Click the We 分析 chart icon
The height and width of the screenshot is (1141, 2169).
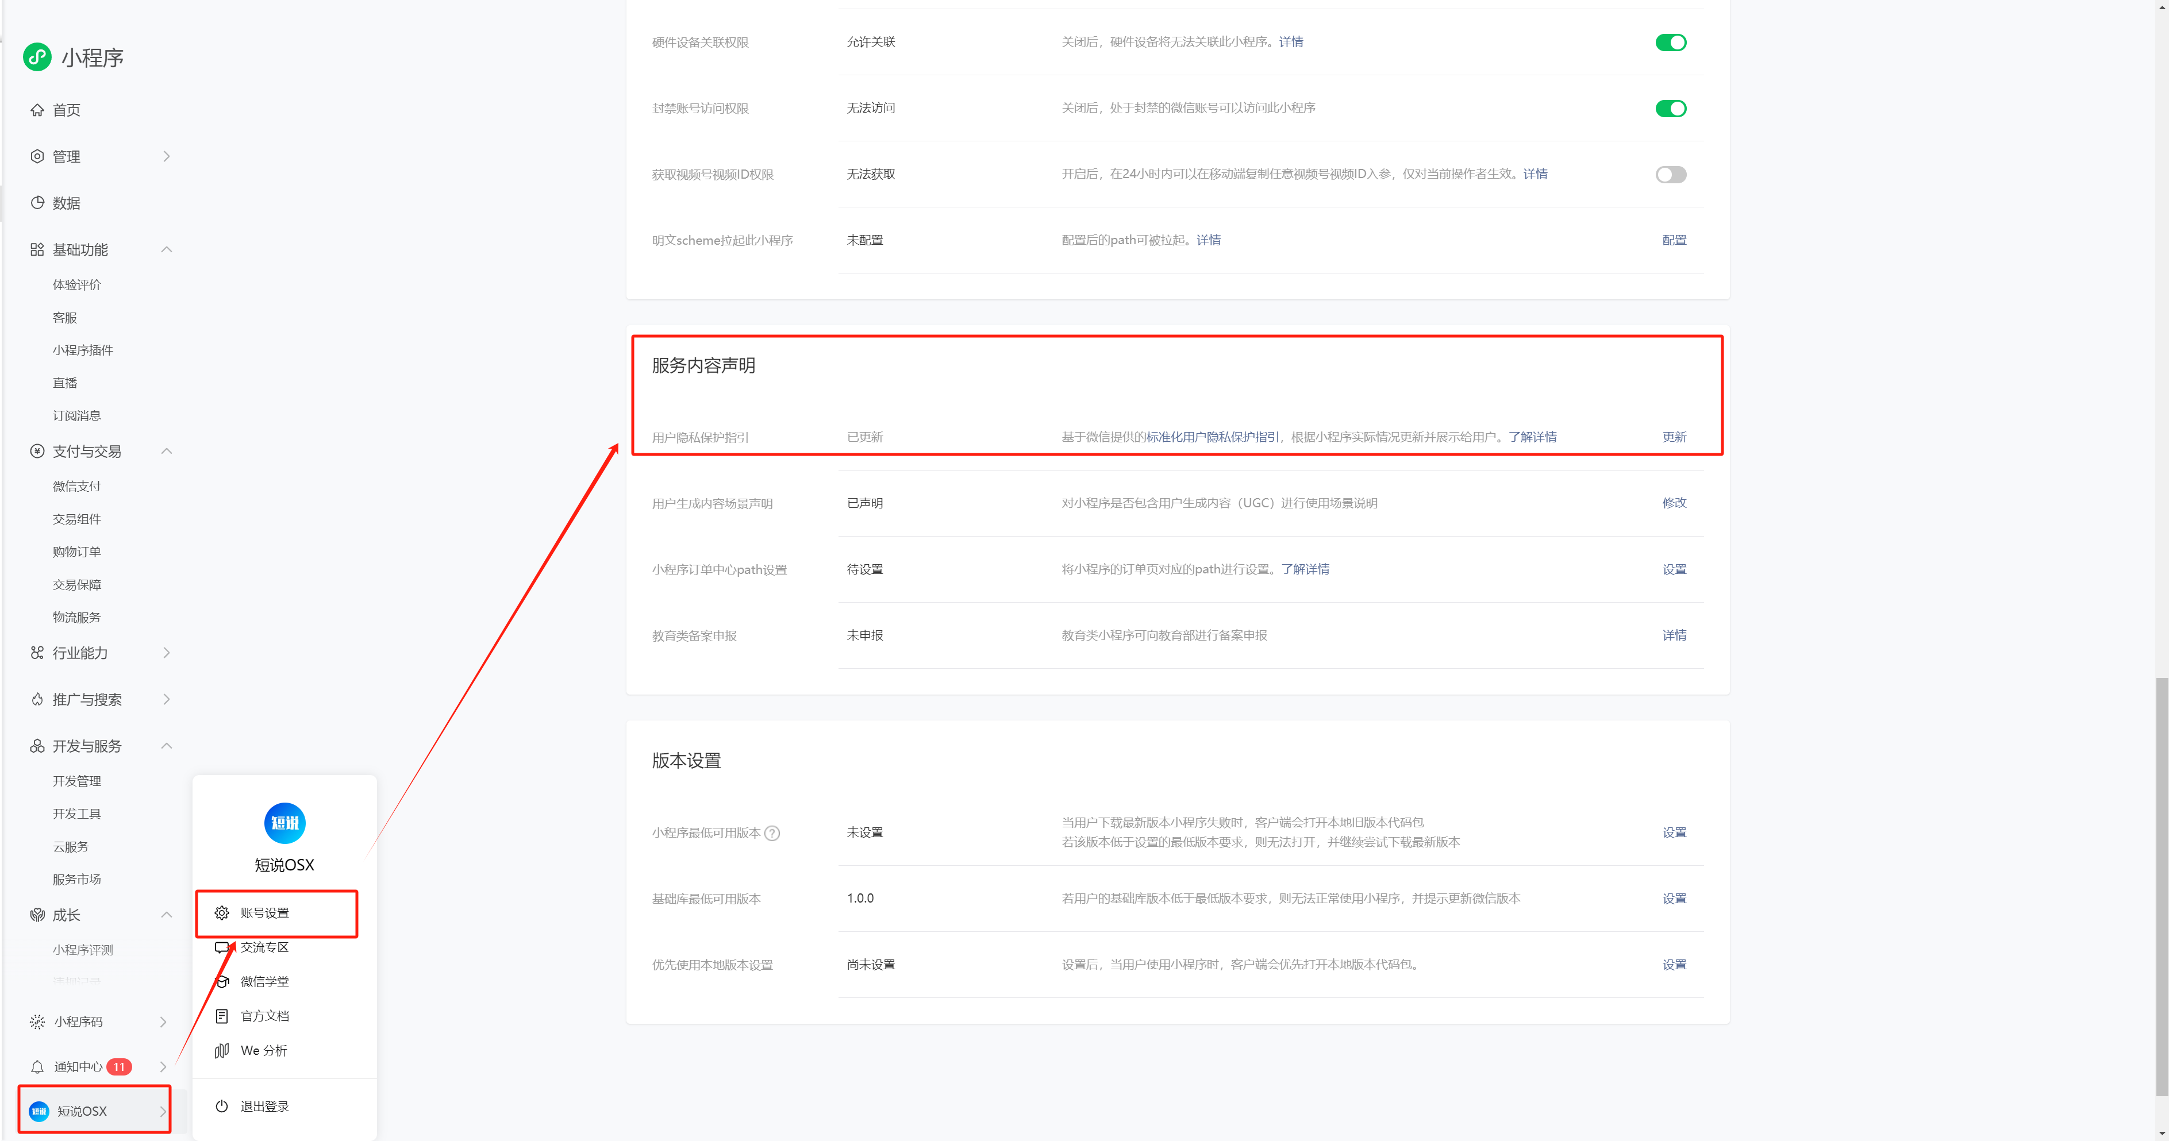(222, 1051)
